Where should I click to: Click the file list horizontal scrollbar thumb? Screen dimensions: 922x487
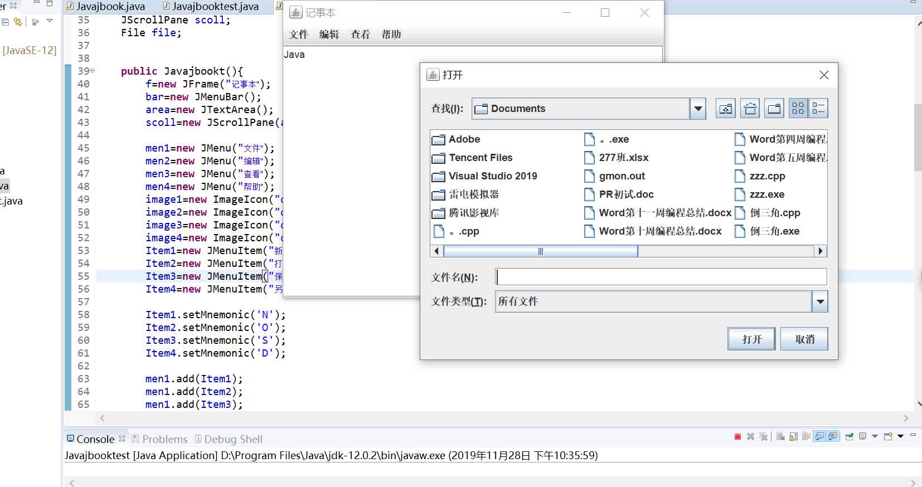(x=540, y=251)
